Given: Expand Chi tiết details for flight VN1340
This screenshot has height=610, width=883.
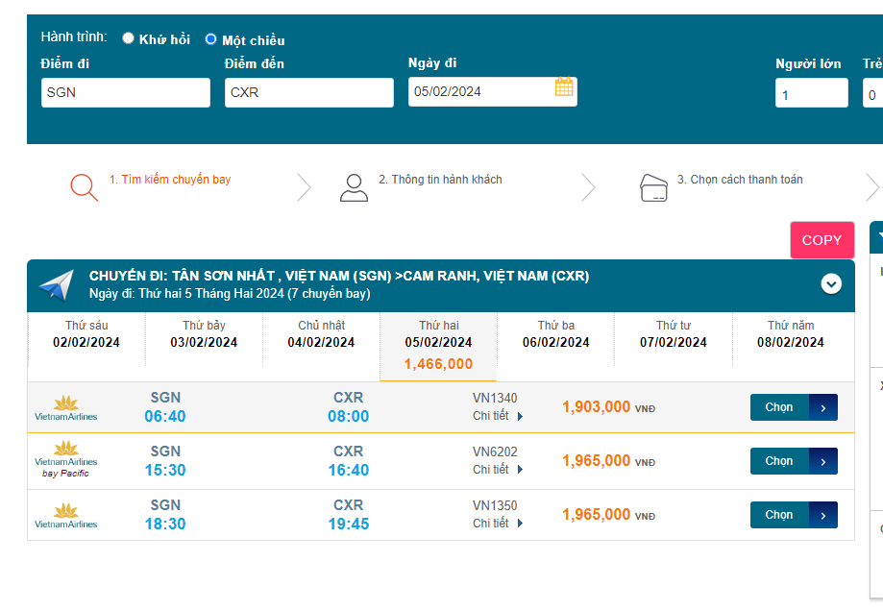Looking at the screenshot, I should [x=498, y=416].
